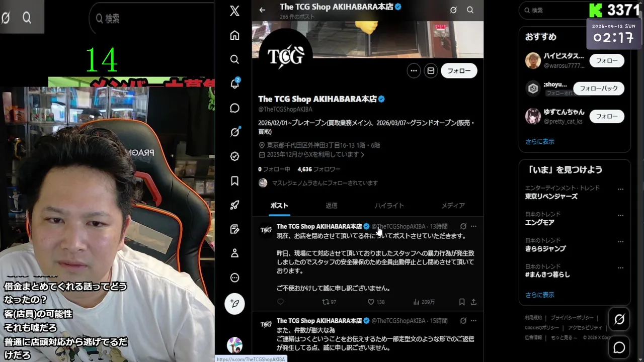644x362 pixels.
Task: Open options for 東京リベンジャーズ trend
Action: click(x=620, y=189)
